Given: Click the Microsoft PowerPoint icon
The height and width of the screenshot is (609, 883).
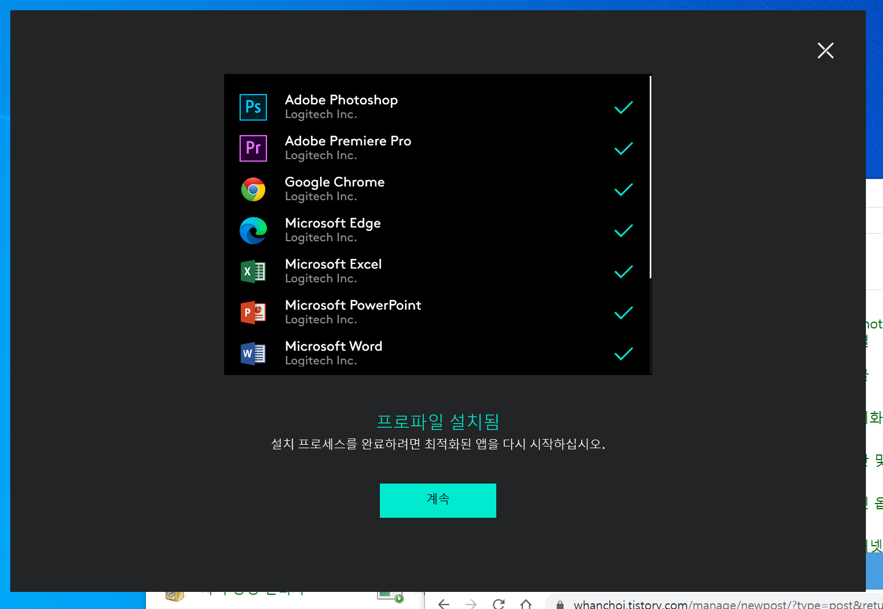Looking at the screenshot, I should click(x=253, y=312).
